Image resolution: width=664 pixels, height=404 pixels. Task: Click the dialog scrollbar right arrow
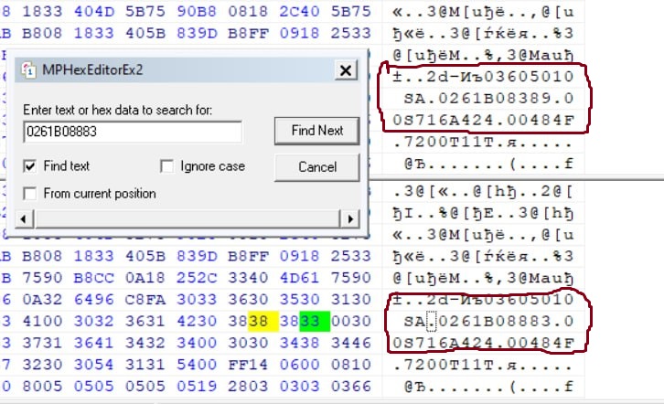coord(348,219)
